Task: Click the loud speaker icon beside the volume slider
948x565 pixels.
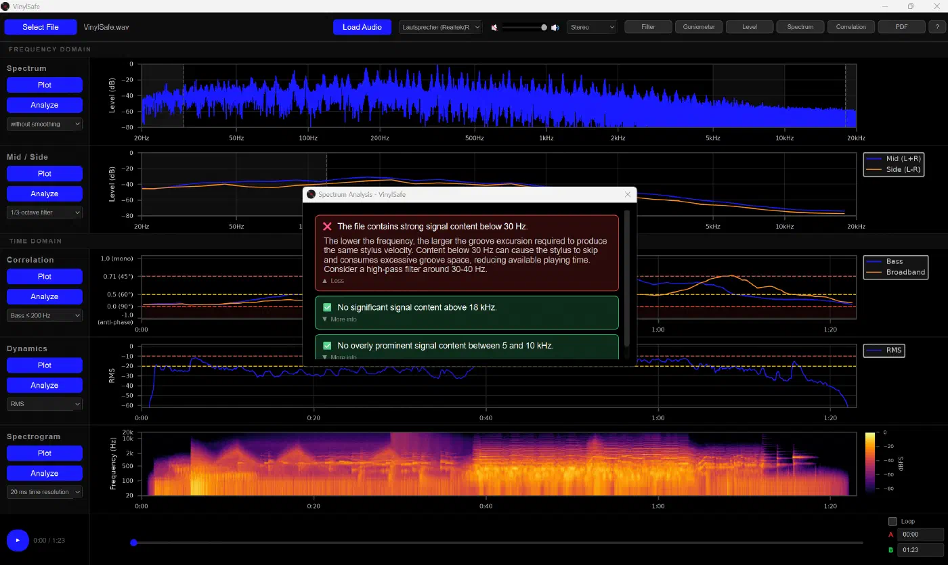Action: click(x=555, y=28)
